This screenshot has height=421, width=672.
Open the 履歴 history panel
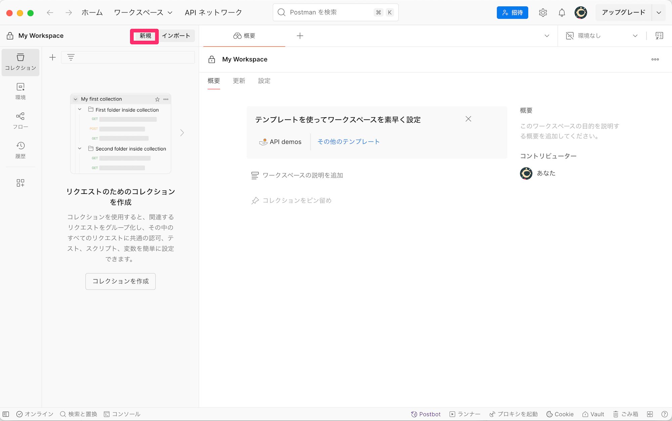tap(20, 150)
